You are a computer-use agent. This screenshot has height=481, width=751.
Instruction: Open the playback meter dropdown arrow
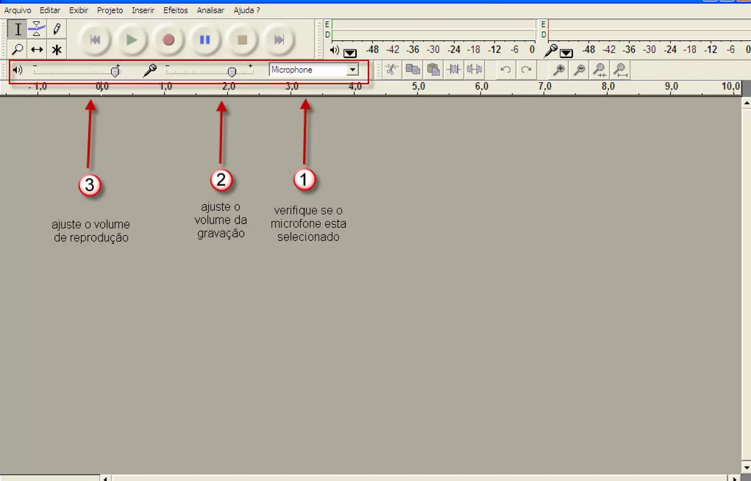tap(350, 53)
